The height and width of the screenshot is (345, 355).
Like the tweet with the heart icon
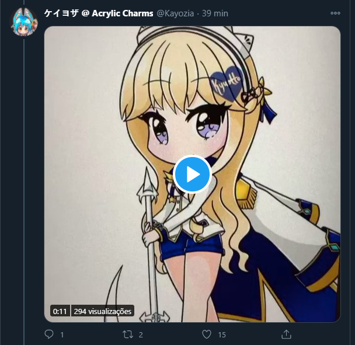click(x=207, y=334)
